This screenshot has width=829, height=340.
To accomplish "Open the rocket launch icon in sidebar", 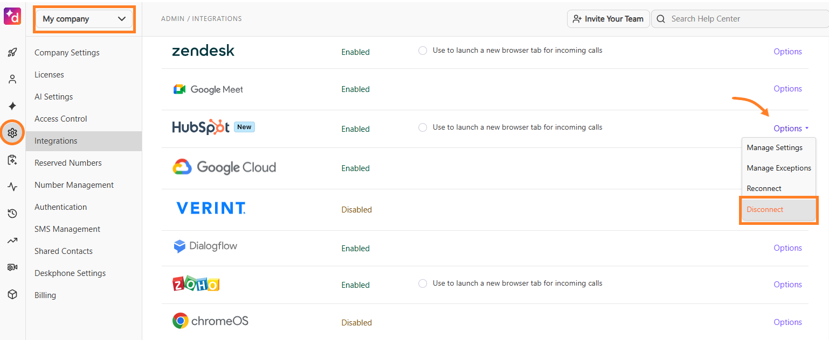I will (12, 53).
